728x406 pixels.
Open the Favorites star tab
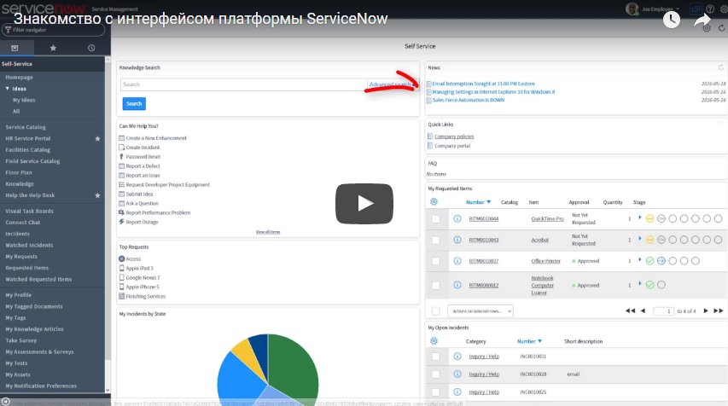[x=53, y=48]
